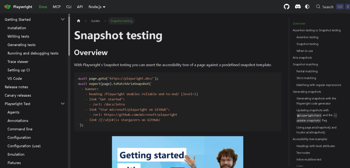Open Command line in the sidebar
The image size is (350, 168).
click(20, 129)
